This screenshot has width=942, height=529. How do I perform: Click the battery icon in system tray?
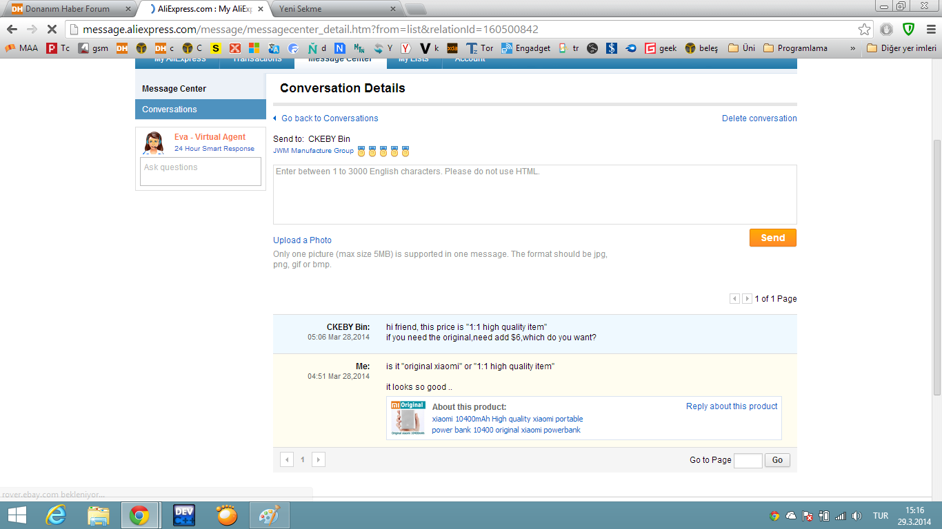[x=824, y=516]
